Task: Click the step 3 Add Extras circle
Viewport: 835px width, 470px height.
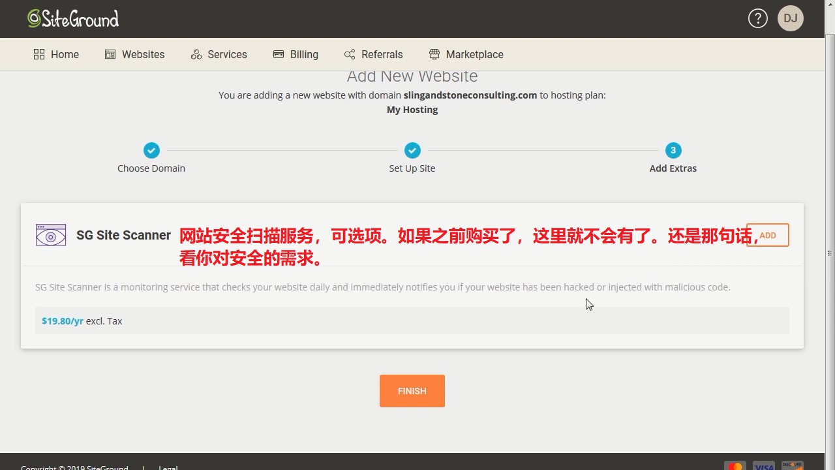Action: pyautogui.click(x=673, y=150)
